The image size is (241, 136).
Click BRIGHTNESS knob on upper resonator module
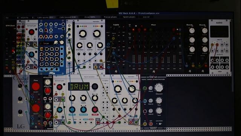[x=79, y=45]
